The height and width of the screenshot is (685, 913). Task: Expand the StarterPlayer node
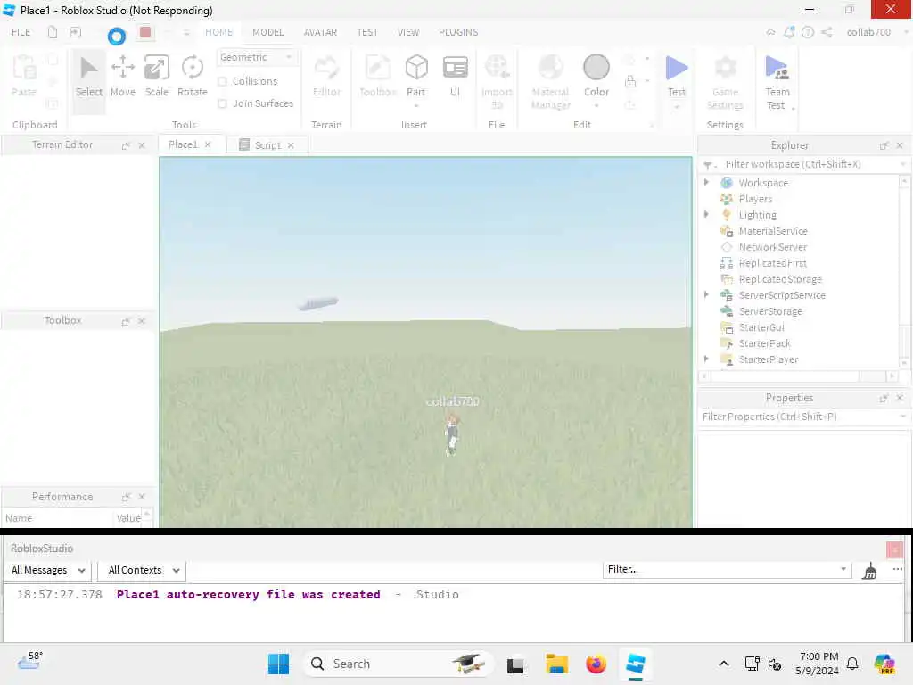pos(706,359)
